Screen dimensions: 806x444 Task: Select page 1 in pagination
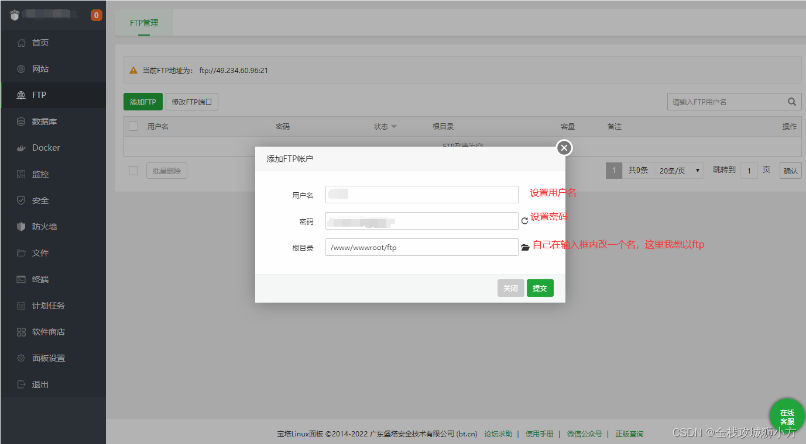tap(614, 171)
